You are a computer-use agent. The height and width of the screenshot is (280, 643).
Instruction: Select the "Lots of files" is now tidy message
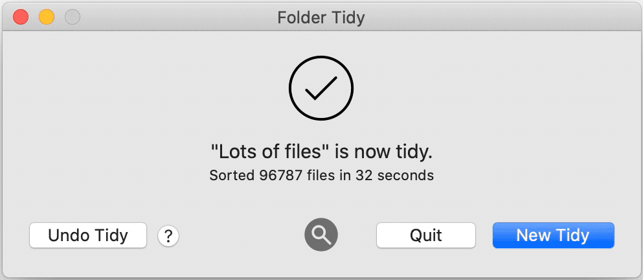tap(321, 152)
